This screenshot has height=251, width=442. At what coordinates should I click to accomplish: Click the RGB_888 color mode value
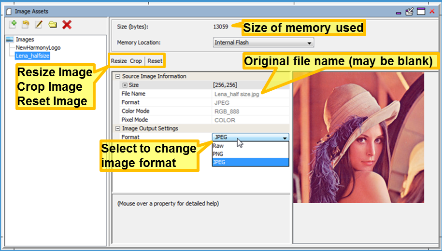coord(227,112)
